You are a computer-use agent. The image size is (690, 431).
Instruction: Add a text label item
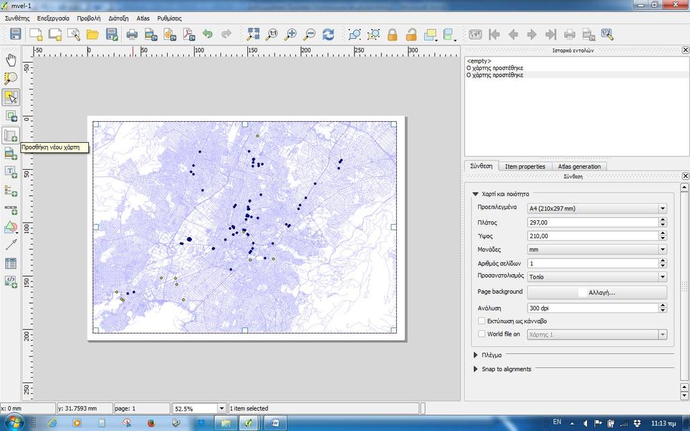tap(11, 172)
